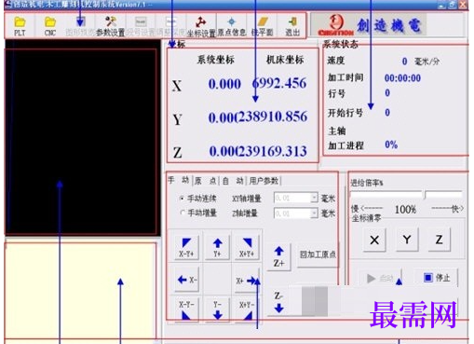
Task: Raise the spindle with Z+ button
Action: (x=278, y=257)
